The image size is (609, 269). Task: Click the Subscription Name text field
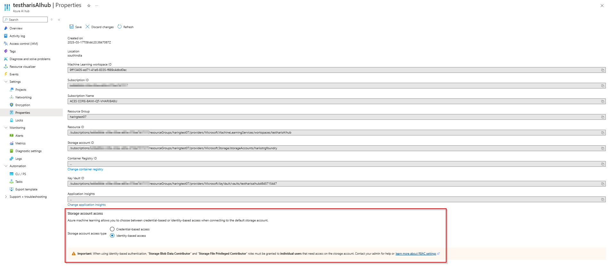pyautogui.click(x=337, y=101)
